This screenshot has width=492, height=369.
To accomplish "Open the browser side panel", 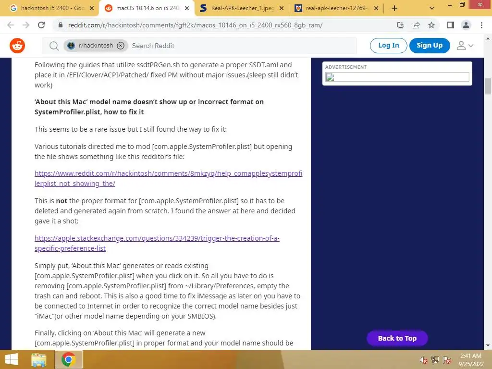I will (451, 25).
